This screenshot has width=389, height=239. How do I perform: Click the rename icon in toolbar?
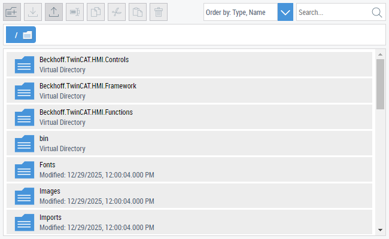point(75,12)
